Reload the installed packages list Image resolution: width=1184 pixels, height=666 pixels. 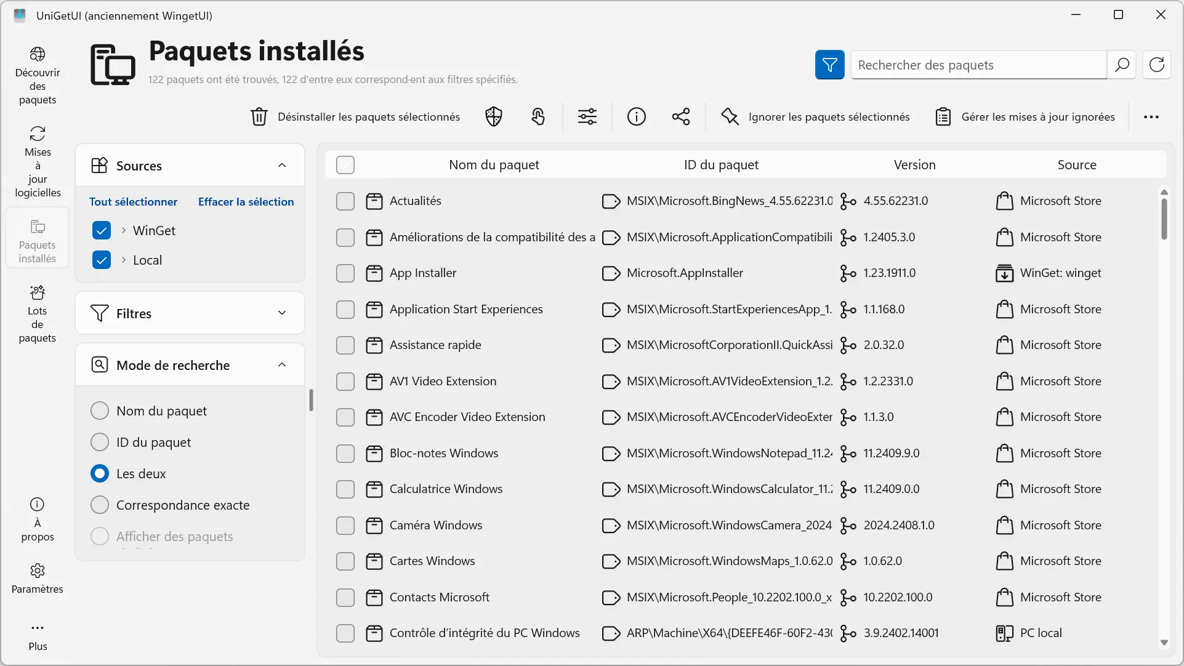tap(1157, 65)
